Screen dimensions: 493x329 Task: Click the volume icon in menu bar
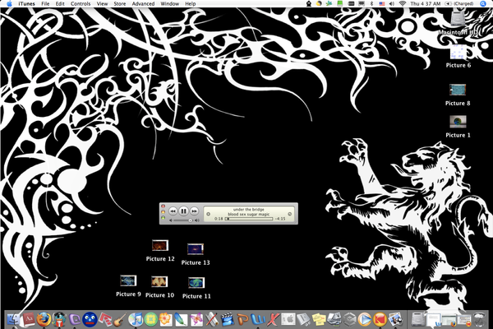pyautogui.click(x=392, y=4)
